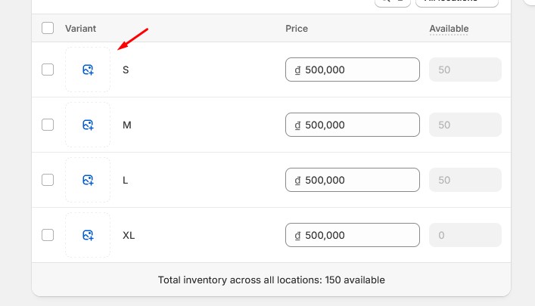Edit price field for S variant
The height and width of the screenshot is (306, 535).
tap(353, 70)
